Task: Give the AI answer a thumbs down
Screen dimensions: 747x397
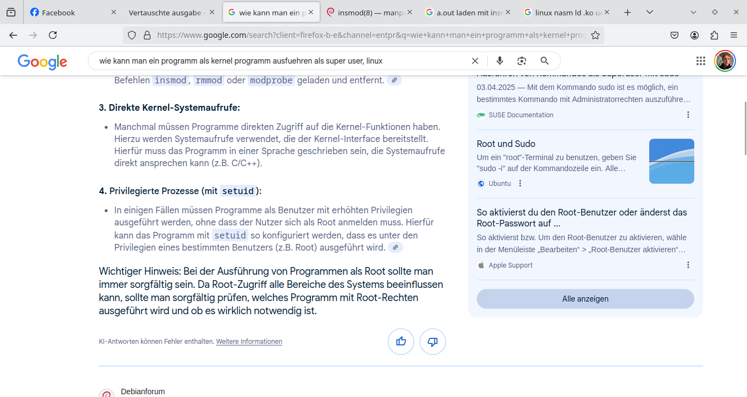Action: pyautogui.click(x=433, y=341)
